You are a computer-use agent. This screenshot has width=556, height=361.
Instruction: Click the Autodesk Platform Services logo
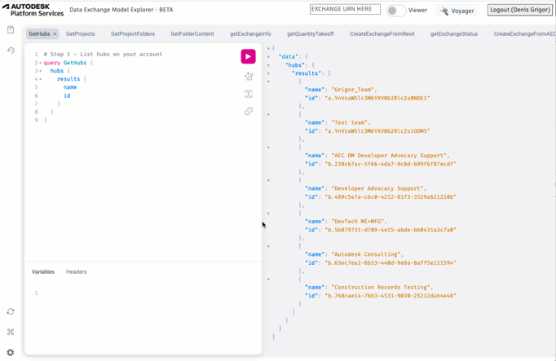(x=33, y=10)
